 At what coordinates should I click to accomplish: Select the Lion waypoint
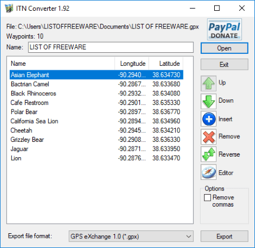(x=96, y=158)
